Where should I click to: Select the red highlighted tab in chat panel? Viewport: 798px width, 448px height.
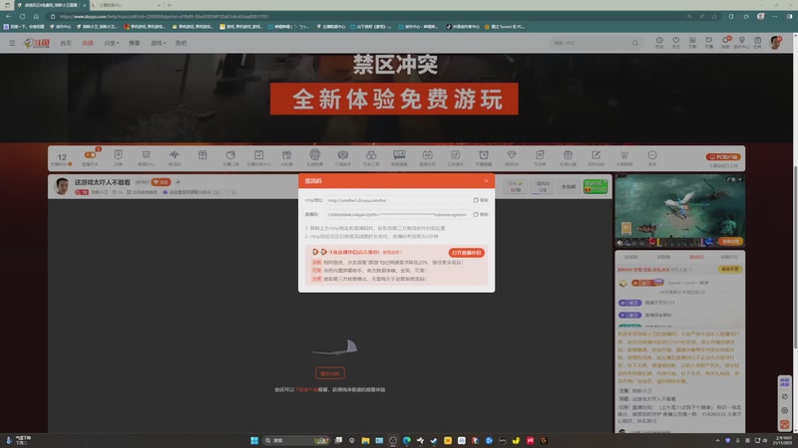pos(696,257)
